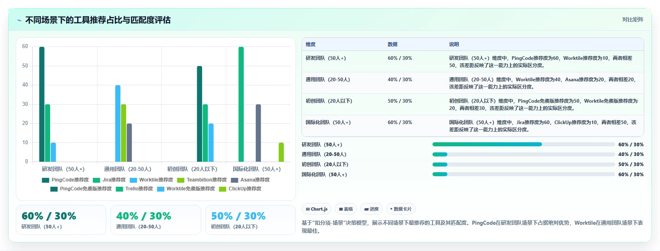Click the card title 不同场景下的工具推荐占比与匹配度评估
The height and width of the screenshot is (251, 660).
[98, 20]
